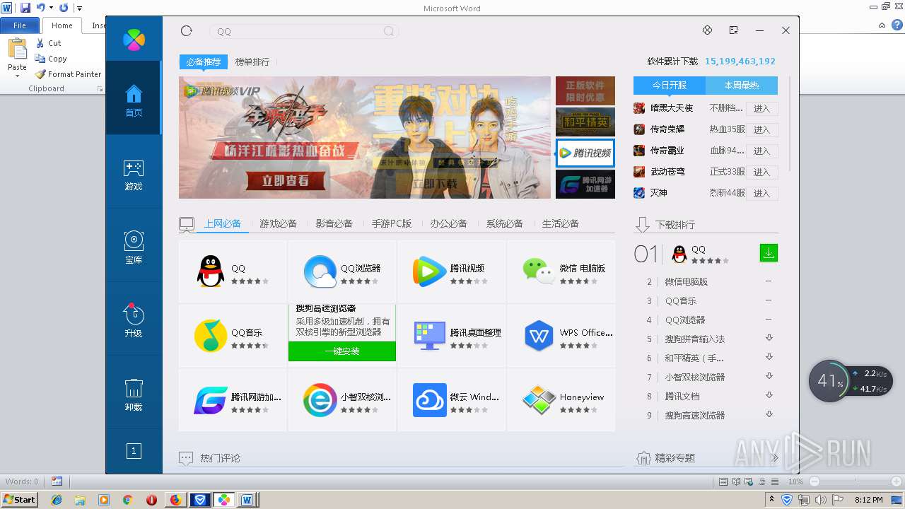
Task: Click the WPS Office app icon
Action: 539,336
